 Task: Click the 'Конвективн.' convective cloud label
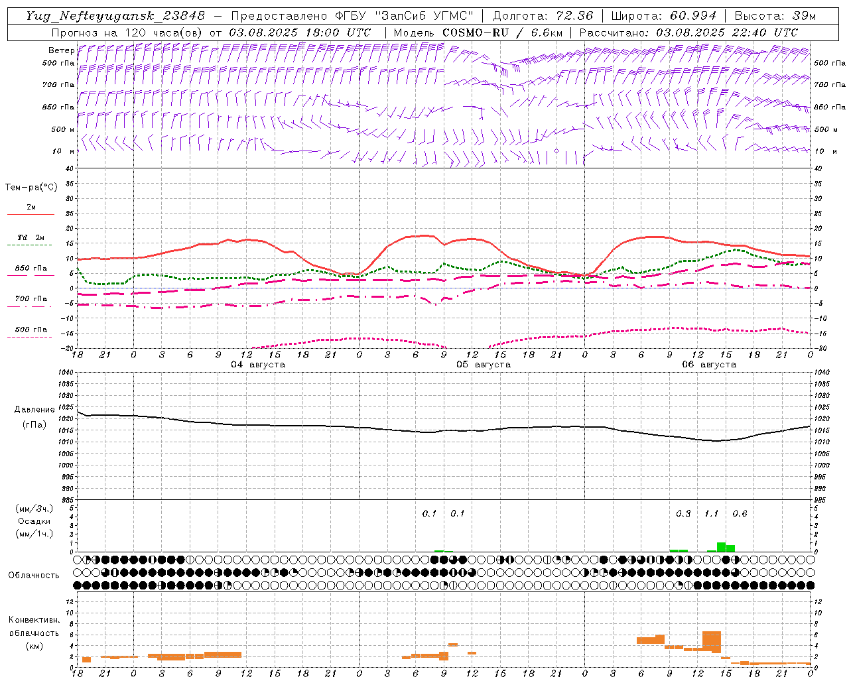(34, 620)
